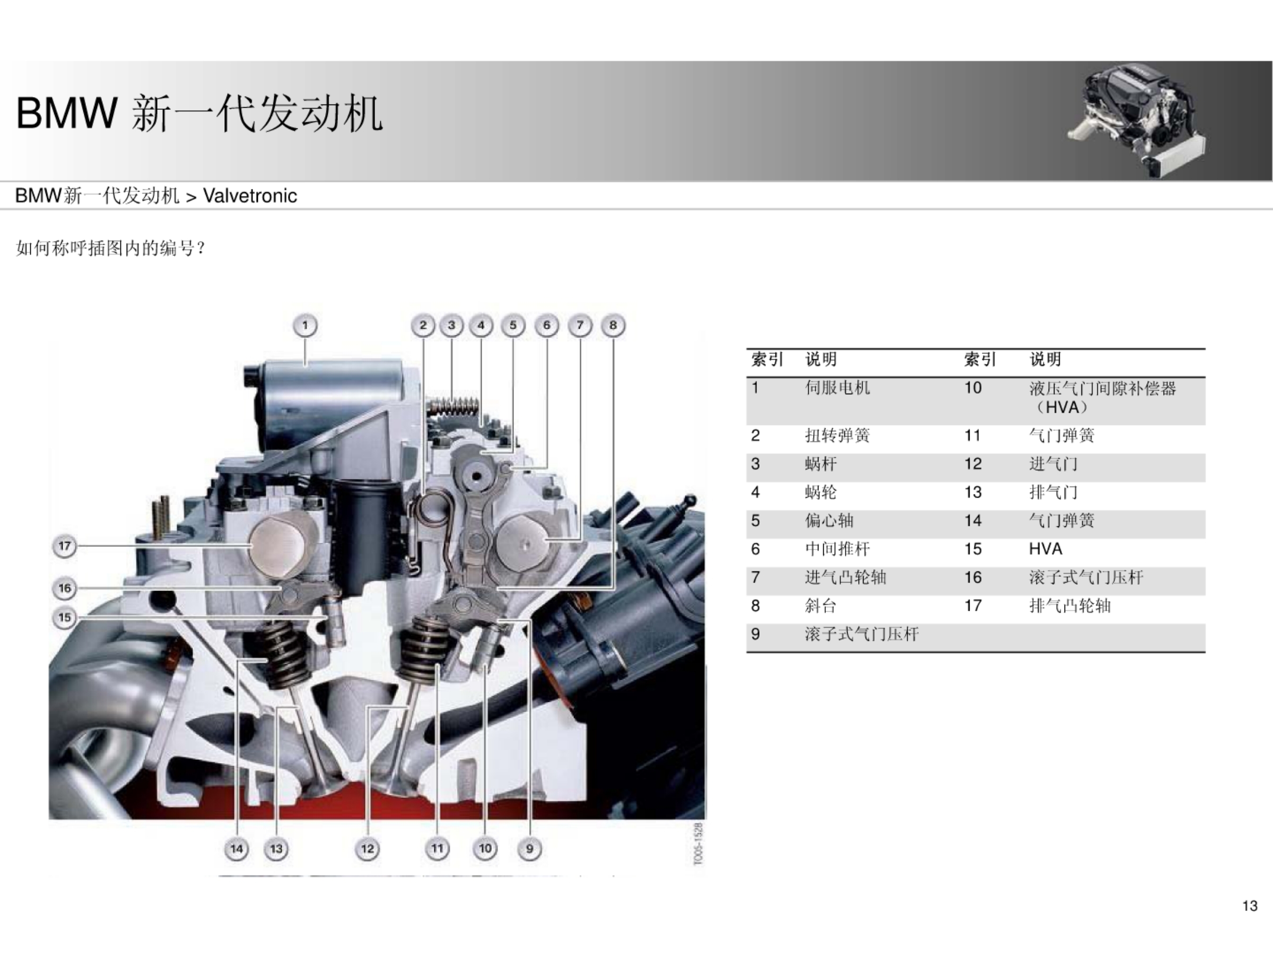Screen dimensions: 1273x955
Task: Click callout marker 17 for exhaust camshaft
Action: click(65, 546)
